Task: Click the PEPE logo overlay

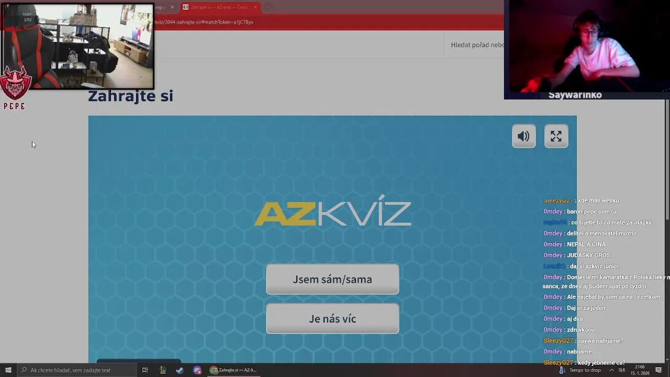Action: (x=15, y=88)
